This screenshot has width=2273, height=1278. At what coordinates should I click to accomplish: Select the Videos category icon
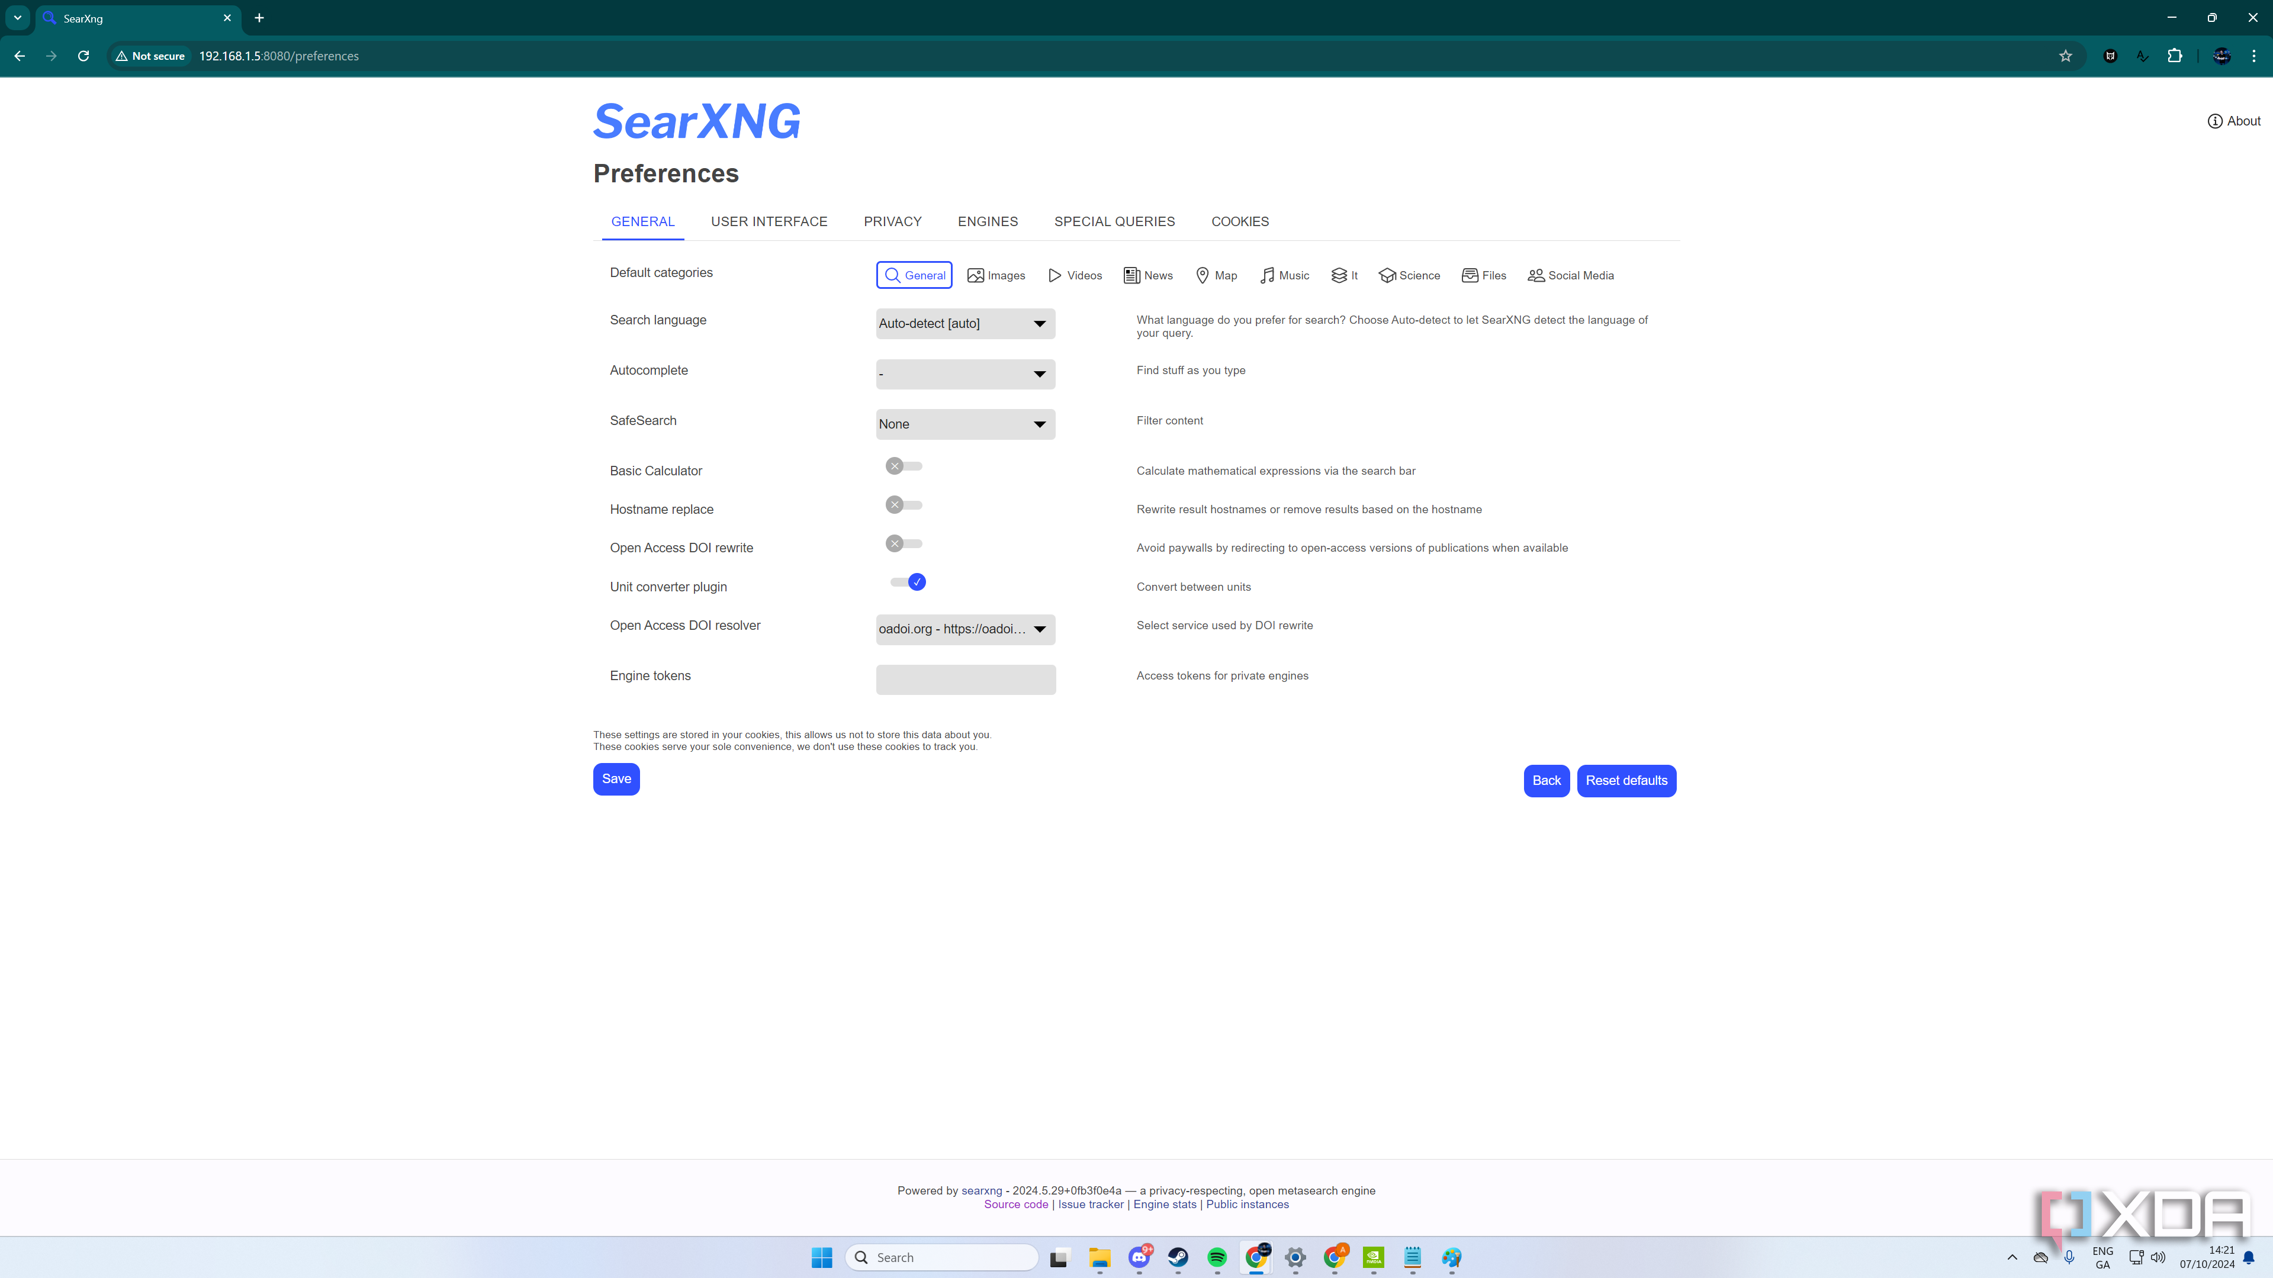[x=1054, y=275]
